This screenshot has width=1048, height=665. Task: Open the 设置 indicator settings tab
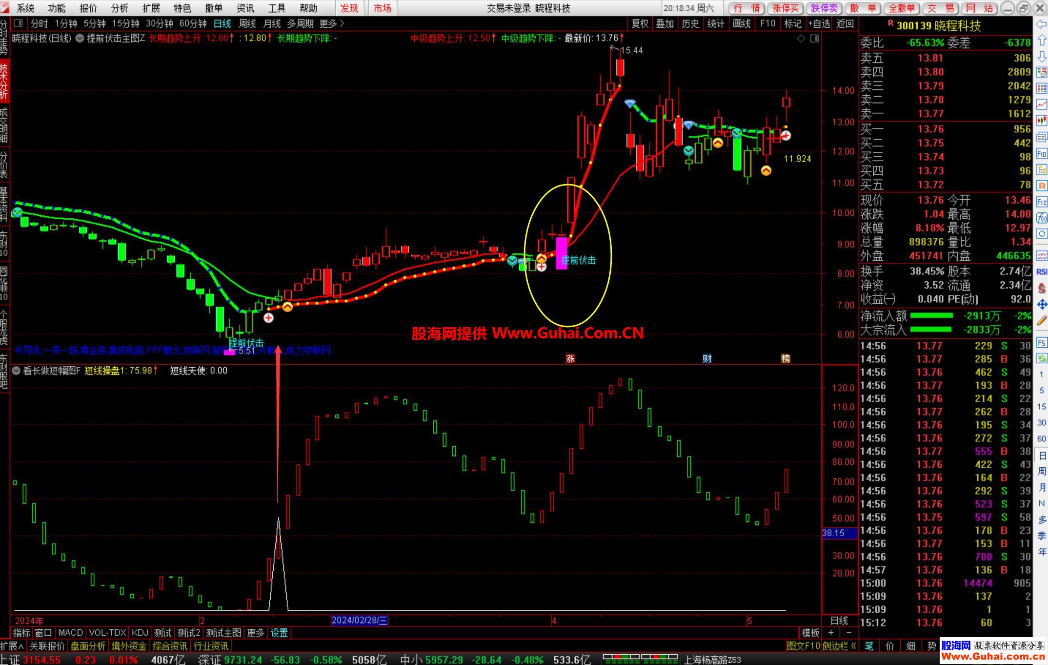pos(279,633)
